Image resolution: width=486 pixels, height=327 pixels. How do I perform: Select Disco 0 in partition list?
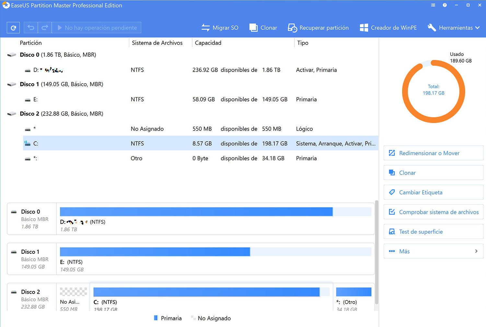pyautogui.click(x=58, y=55)
